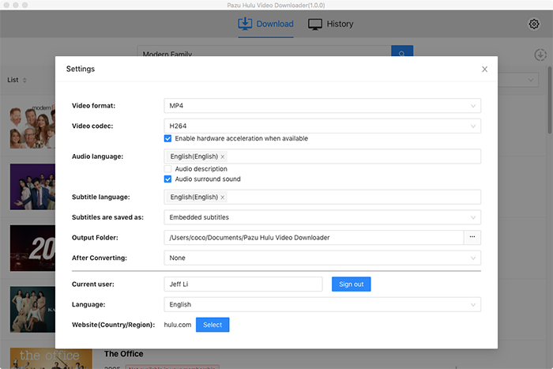Click the search magnifier button
Image resolution: width=553 pixels, height=369 pixels.
tap(402, 51)
